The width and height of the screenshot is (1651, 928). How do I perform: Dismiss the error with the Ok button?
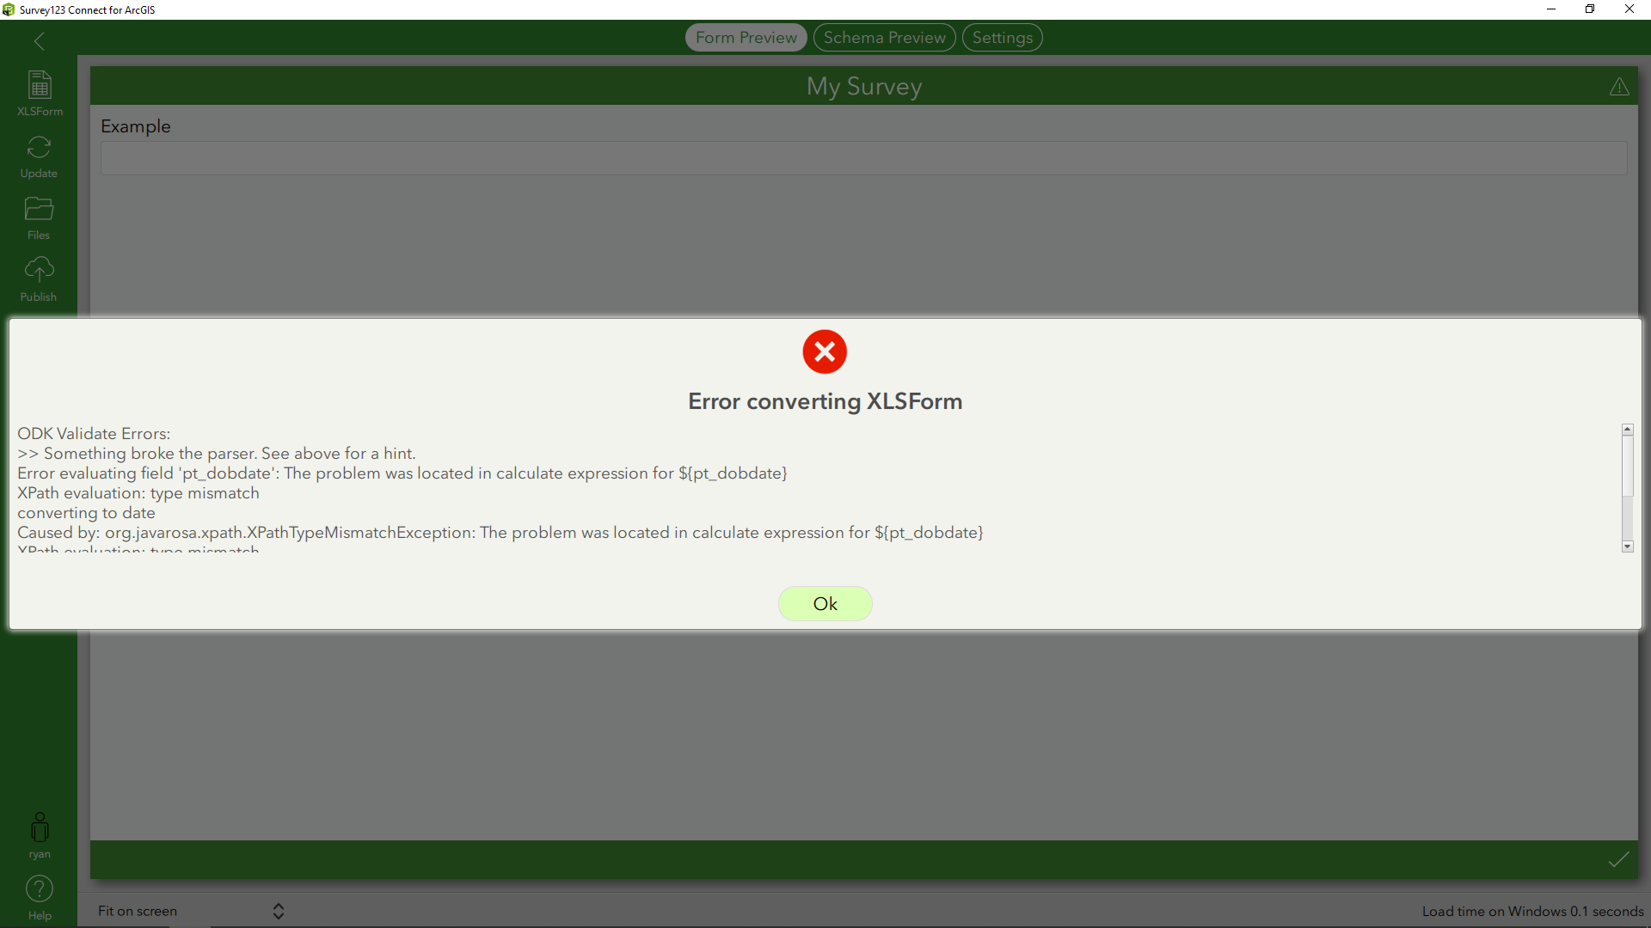[x=825, y=603]
